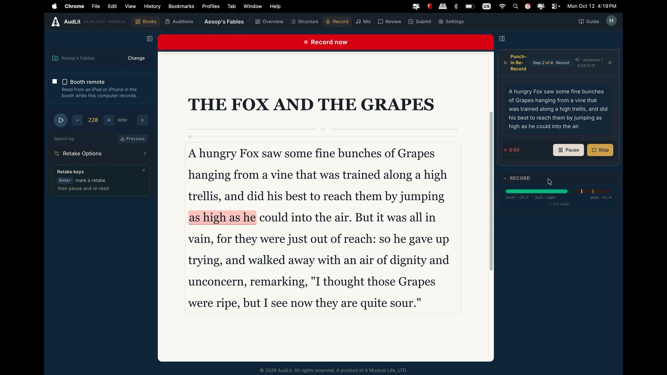The width and height of the screenshot is (667, 375).
Task: Enable the Booth remote checkbox
Action: tap(55, 82)
